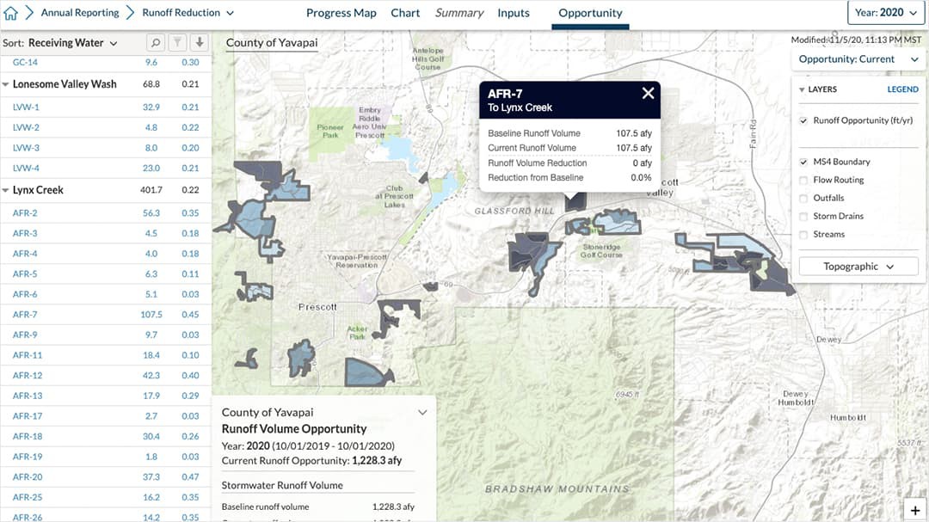Uncheck the MS4 Boundary layer
This screenshot has width=929, height=522.
pos(803,162)
